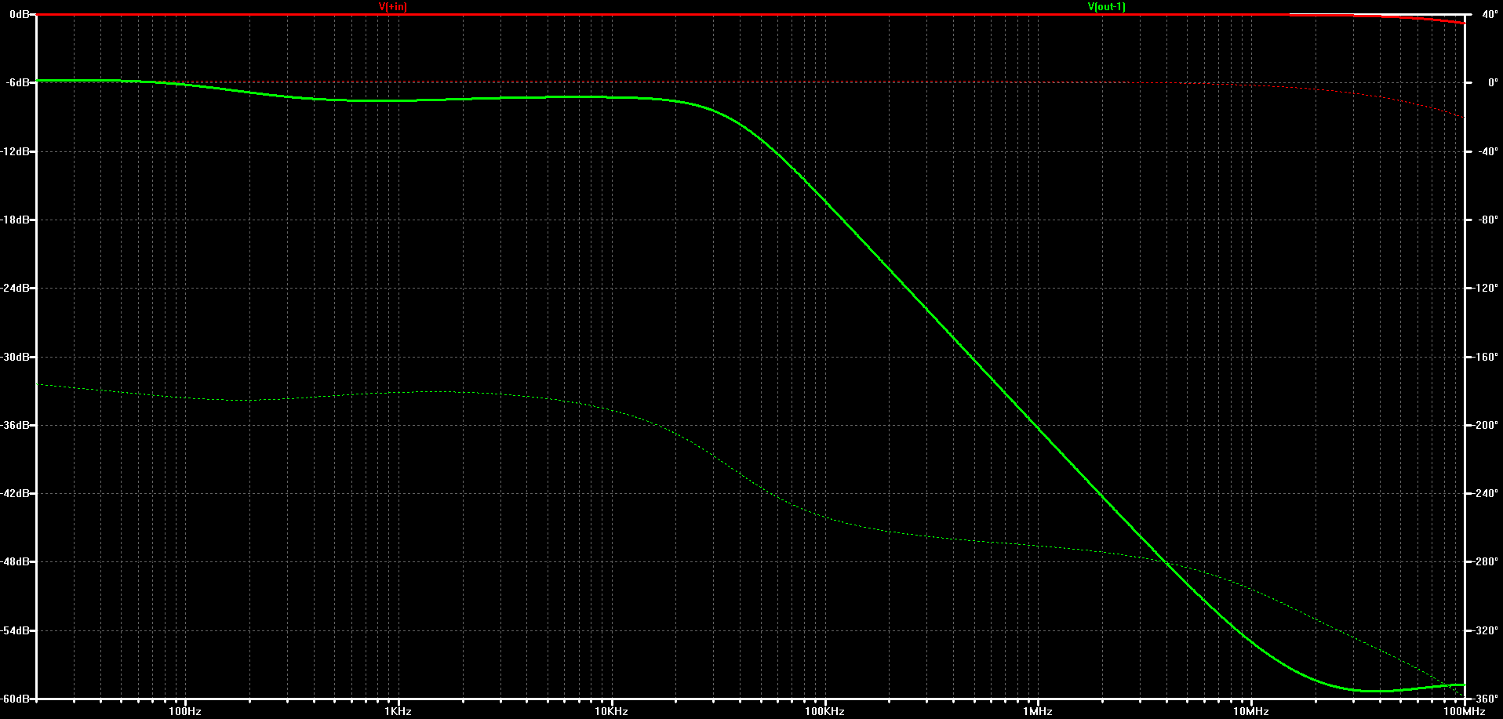Click the -80° phase axis label
The image size is (1503, 719).
click(1487, 220)
